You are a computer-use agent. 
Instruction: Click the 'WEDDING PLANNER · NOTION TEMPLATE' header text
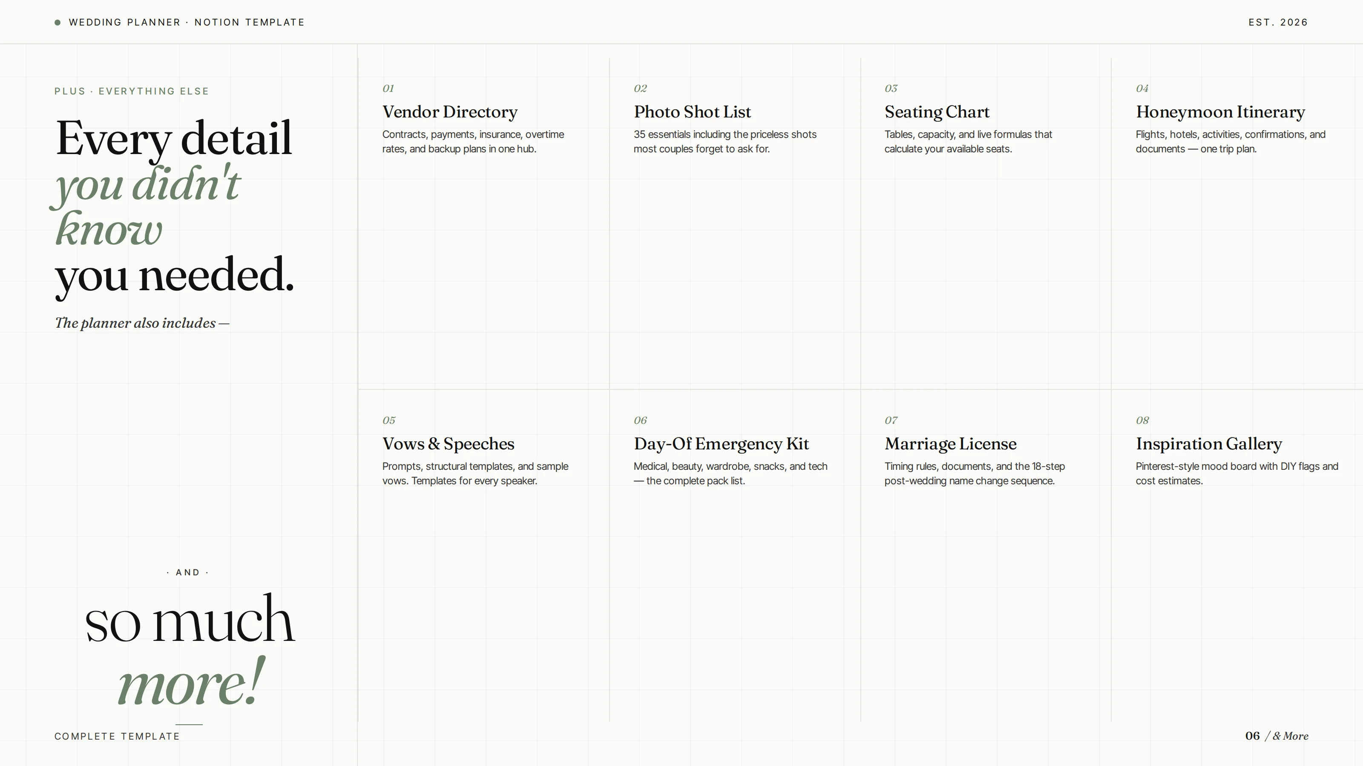187,22
